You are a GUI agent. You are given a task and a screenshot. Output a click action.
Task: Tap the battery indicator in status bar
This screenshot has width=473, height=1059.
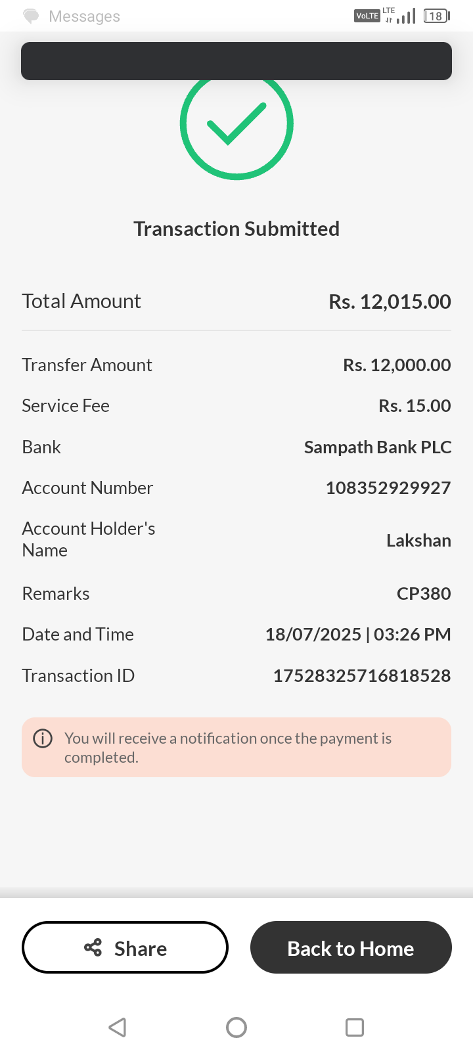tap(437, 16)
